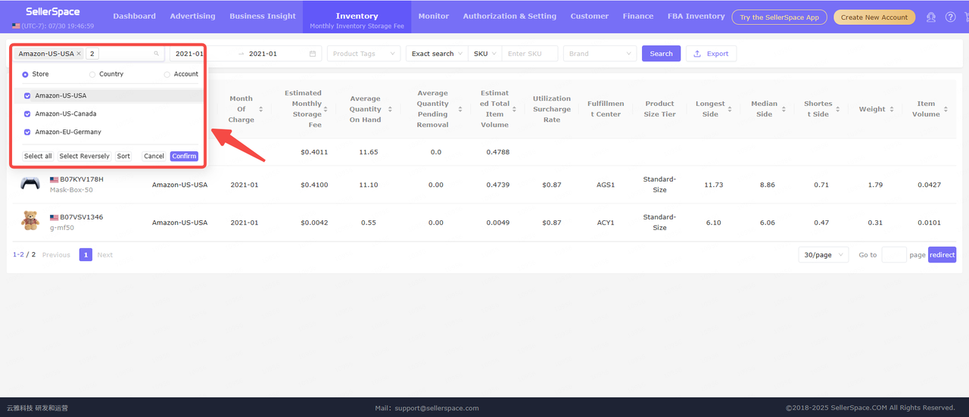
Task: Uncheck the Amazon-US-Canada store checkbox
Action: 27,114
